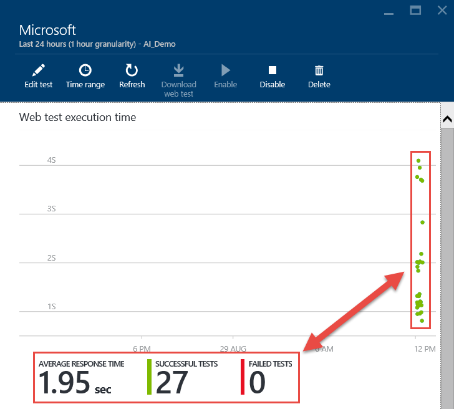Click the Refresh icon
The width and height of the screenshot is (454, 409).
tap(132, 70)
